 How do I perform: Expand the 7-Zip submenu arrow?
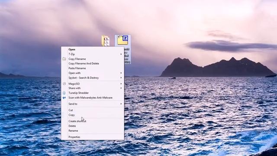[121, 54]
